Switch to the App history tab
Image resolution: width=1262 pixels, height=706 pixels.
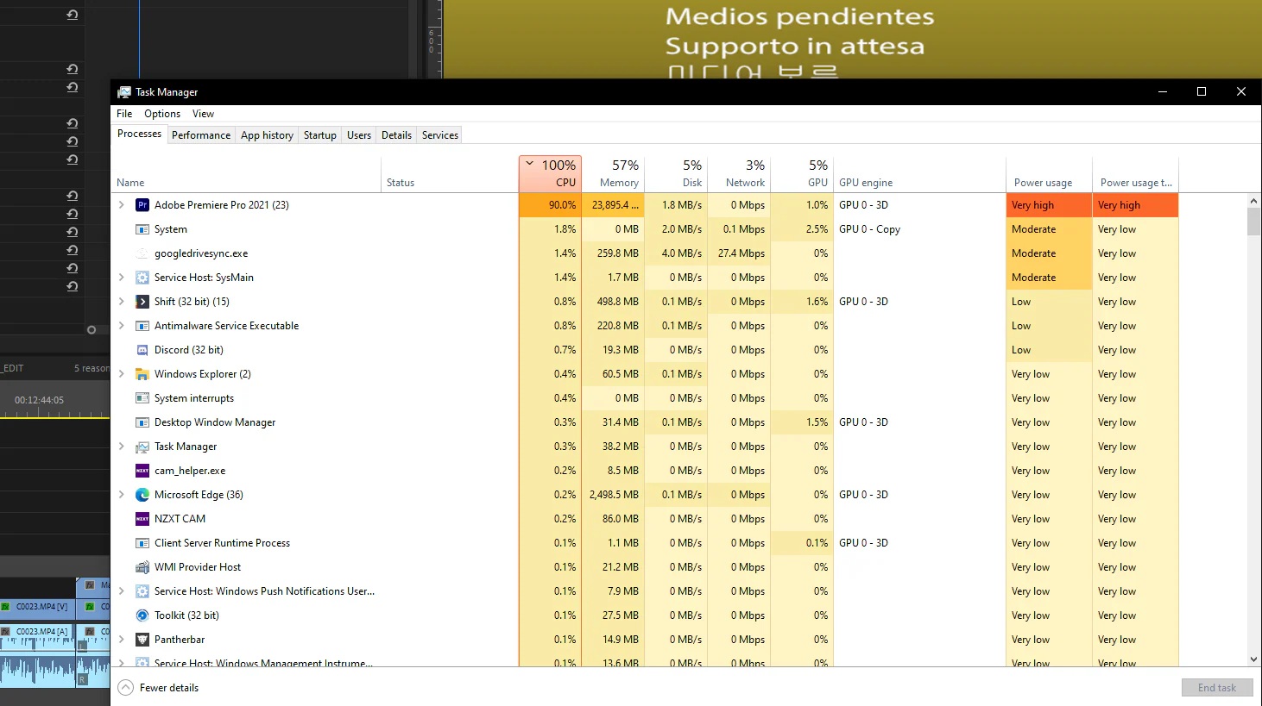(x=266, y=134)
